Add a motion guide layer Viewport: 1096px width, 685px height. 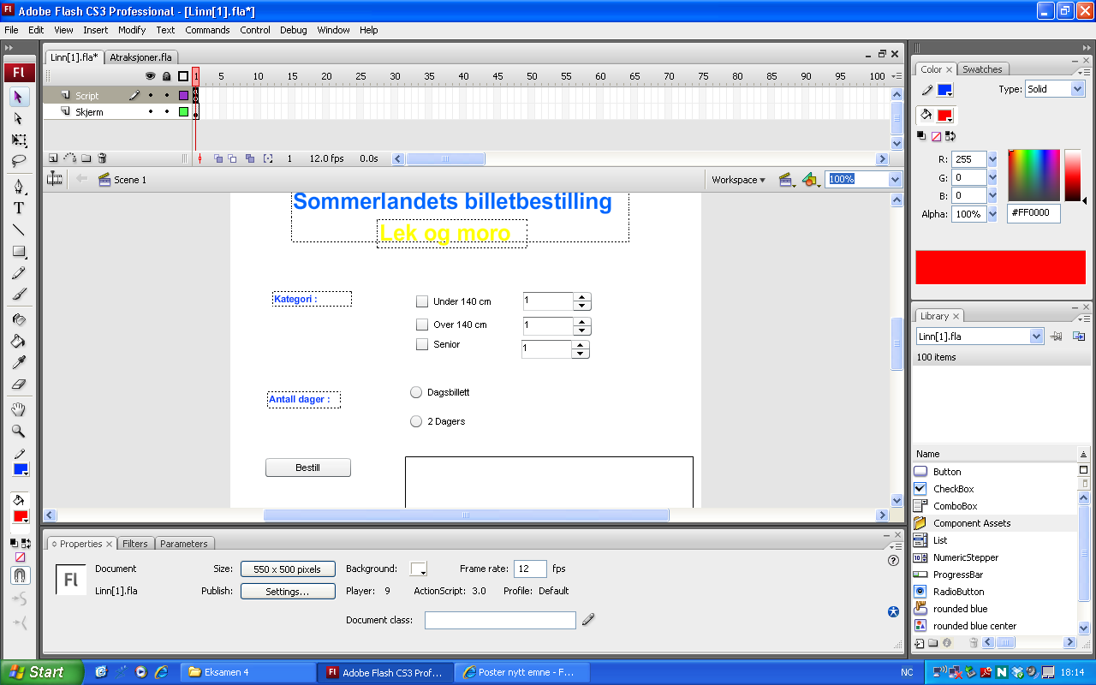tap(70, 158)
